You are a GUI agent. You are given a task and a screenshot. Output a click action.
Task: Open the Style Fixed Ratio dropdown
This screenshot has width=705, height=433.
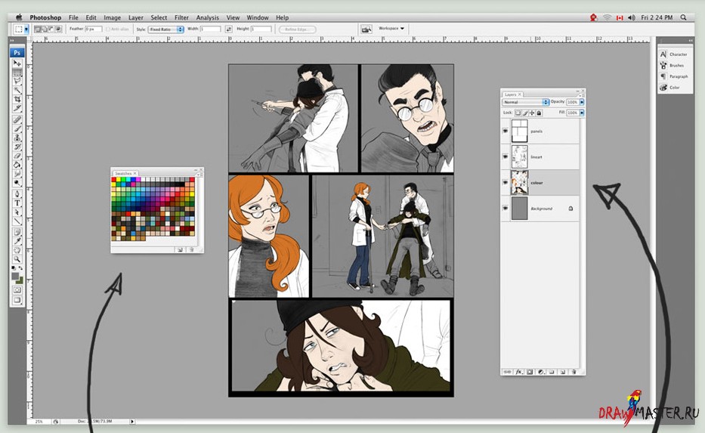166,29
